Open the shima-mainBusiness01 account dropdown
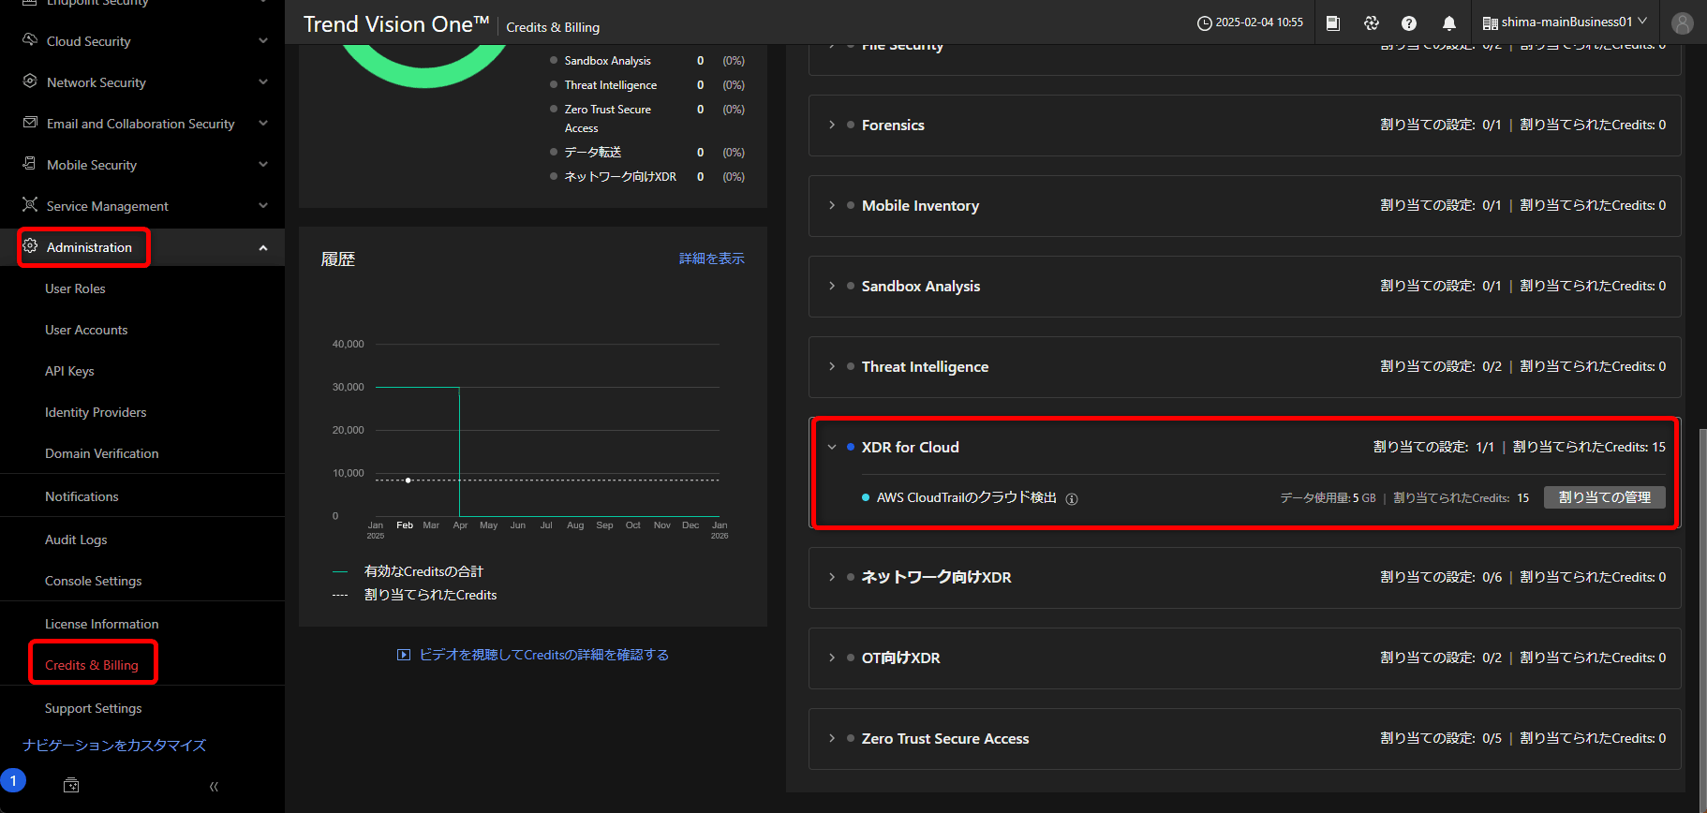The height and width of the screenshot is (813, 1707). point(1565,22)
